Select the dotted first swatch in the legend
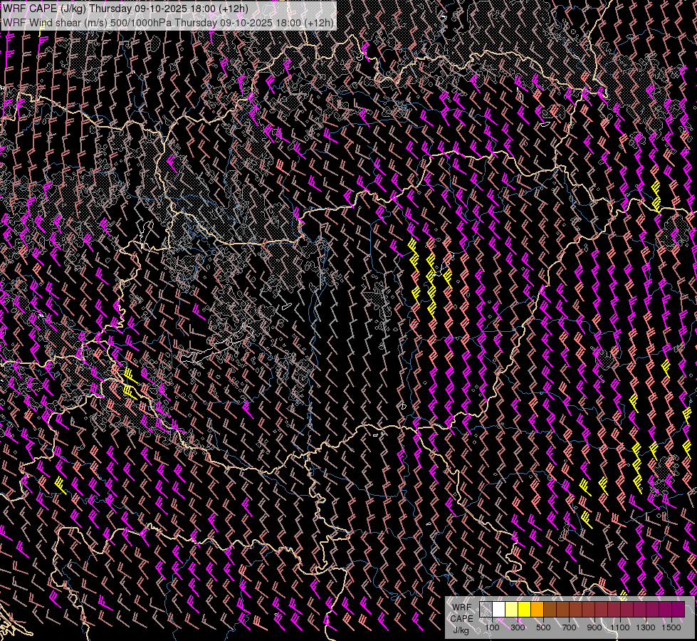The width and height of the screenshot is (697, 641). tap(486, 610)
